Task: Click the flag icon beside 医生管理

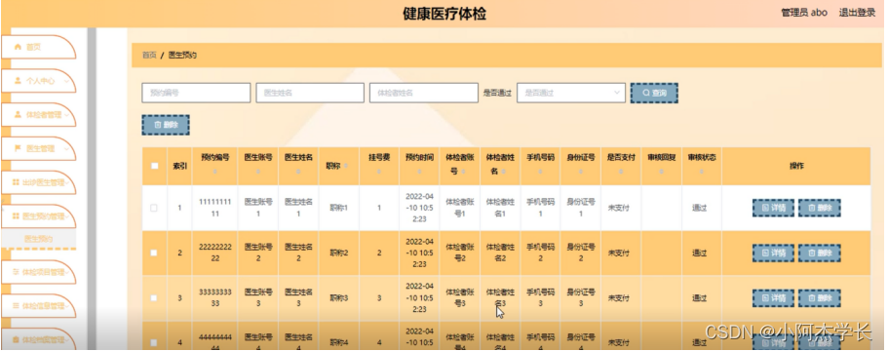Action: point(18,148)
